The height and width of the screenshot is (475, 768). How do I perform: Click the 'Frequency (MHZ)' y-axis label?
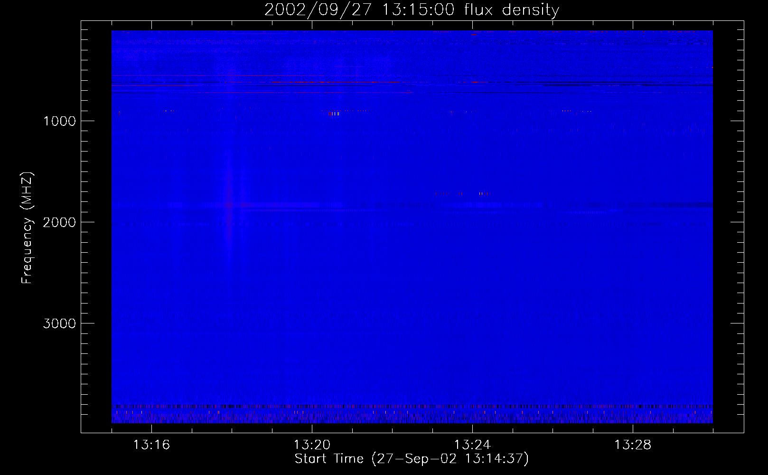tap(27, 228)
